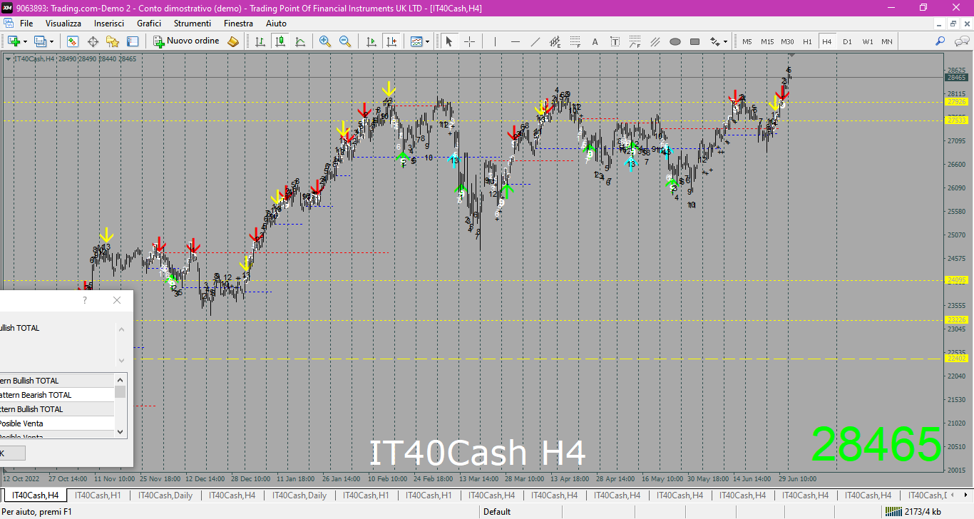Open the search magnifier icon

point(940,41)
